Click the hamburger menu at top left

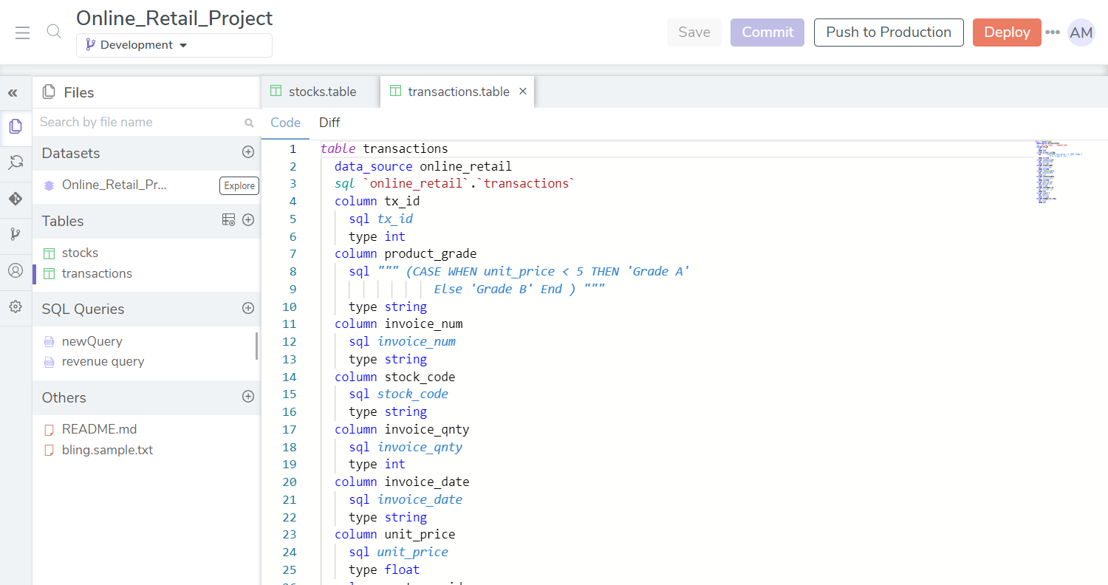tap(22, 32)
